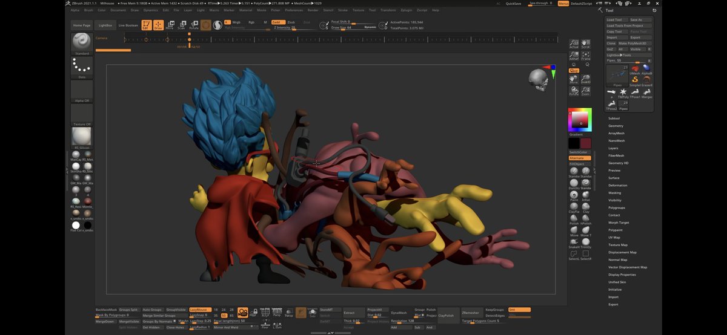Image resolution: width=727 pixels, height=335 pixels.
Task: Click the LightBox button
Action: click(x=105, y=25)
